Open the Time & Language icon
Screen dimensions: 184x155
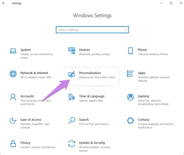[x=71, y=97]
